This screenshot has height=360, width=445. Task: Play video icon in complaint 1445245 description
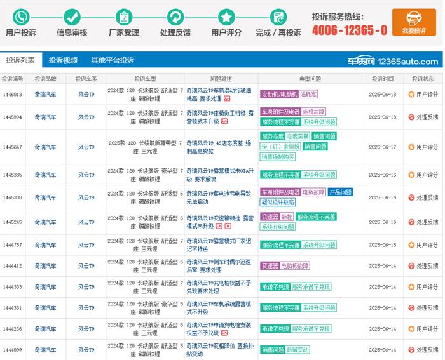228,226
